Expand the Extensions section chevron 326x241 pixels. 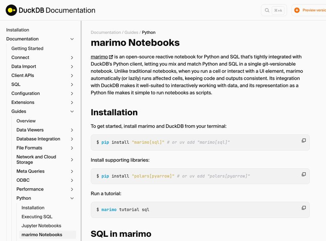coord(72,102)
